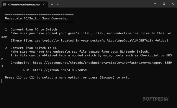Screen dimensions: 177x108
Task: Click the undertale.sav file name text
Action: tap(65, 52)
